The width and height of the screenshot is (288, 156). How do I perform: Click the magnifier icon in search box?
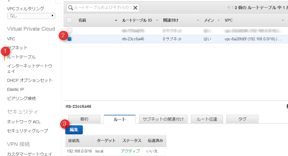[x=71, y=8]
